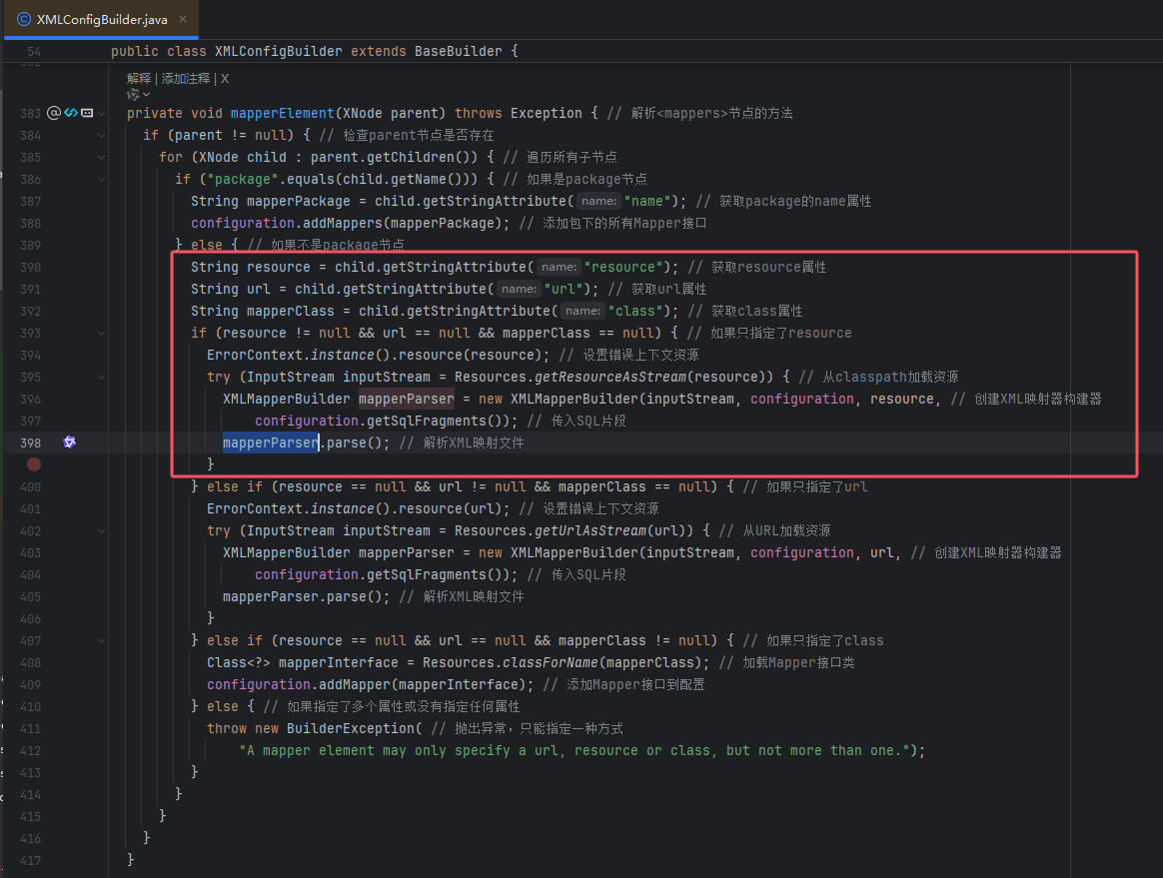Collapse the mapperElement method at line 383

pyautogui.click(x=102, y=113)
